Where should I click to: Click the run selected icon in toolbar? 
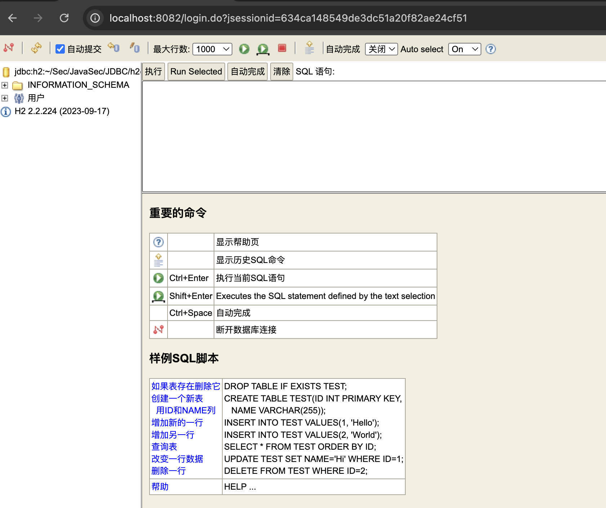coord(263,49)
